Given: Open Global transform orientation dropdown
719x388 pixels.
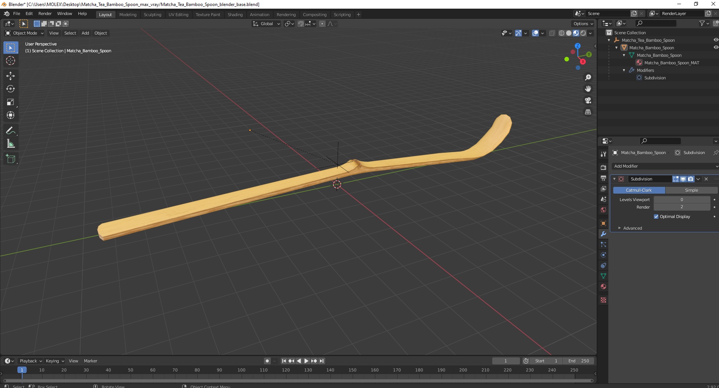Looking at the screenshot, I should pos(266,24).
